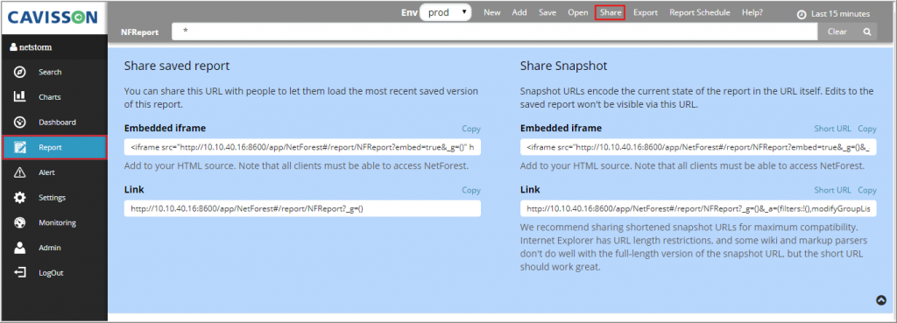Choose Save in the top menu
Image resolution: width=897 pixels, height=323 pixels.
pyautogui.click(x=547, y=12)
